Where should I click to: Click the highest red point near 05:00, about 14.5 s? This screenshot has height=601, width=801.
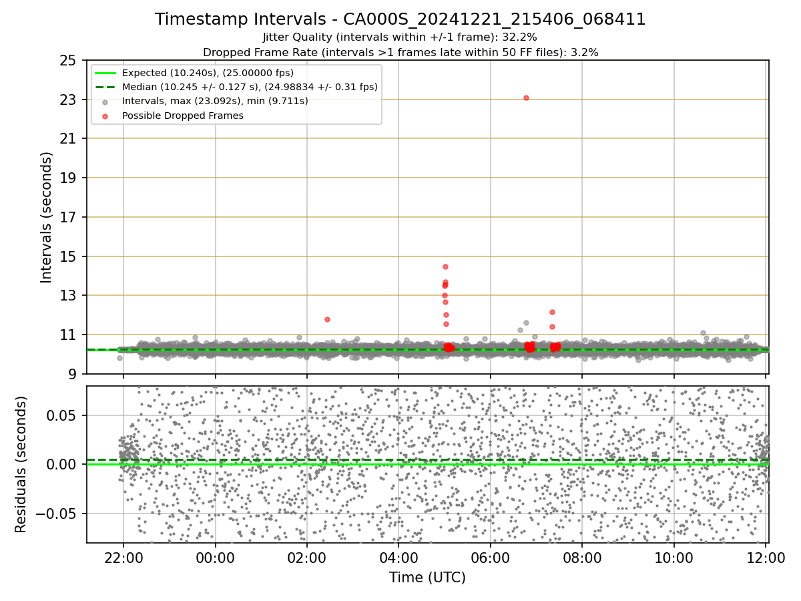[x=445, y=266]
